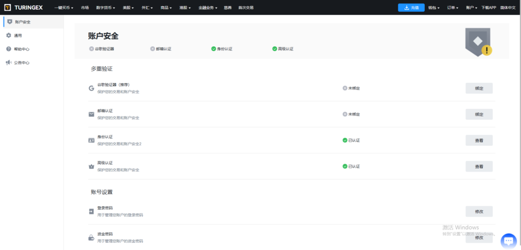Image resolution: width=521 pixels, height=250 pixels.
Task: Open the 商品 dropdown menu
Action: (x=166, y=8)
